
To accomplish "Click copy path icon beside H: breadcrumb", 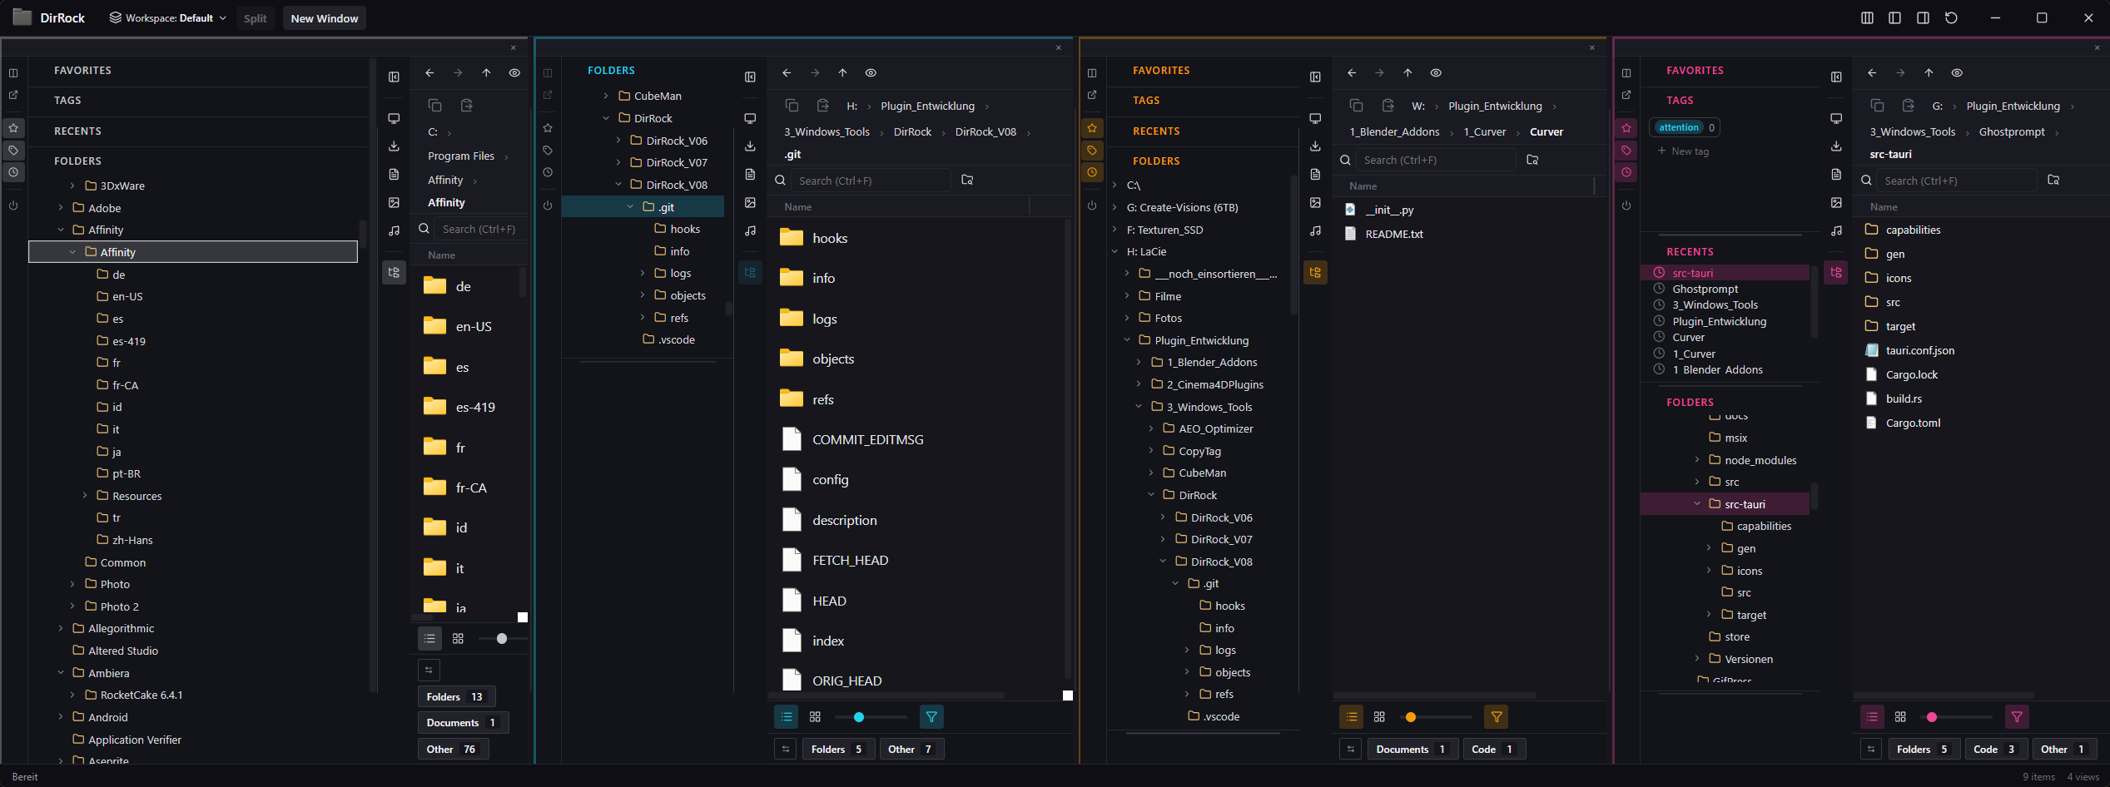I will (x=792, y=106).
